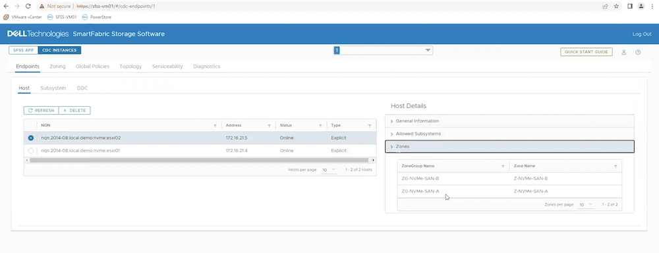This screenshot has width=659, height=253.
Task: Open the PowerStore bookmark
Action: click(97, 17)
